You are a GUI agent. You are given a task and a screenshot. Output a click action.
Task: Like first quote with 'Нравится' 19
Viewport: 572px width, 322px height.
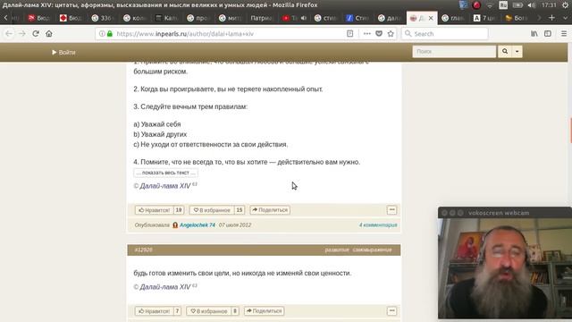159,210
